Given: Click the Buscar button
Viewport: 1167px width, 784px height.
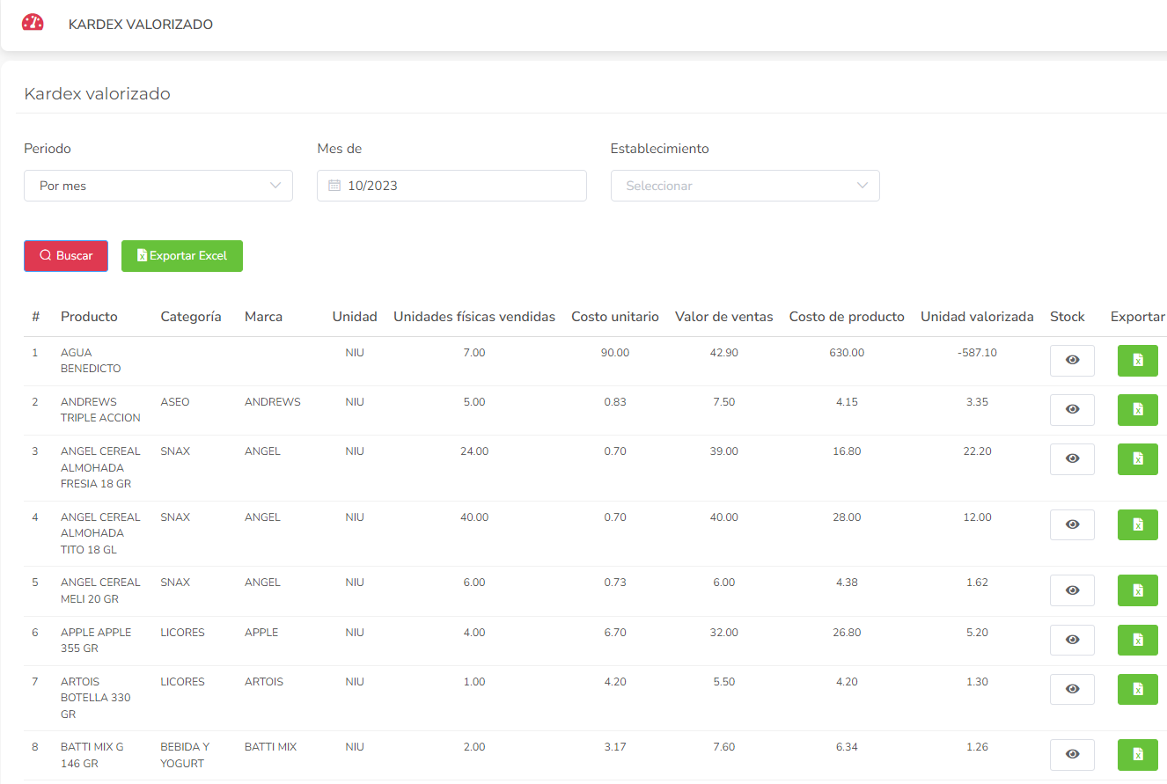Looking at the screenshot, I should (66, 256).
